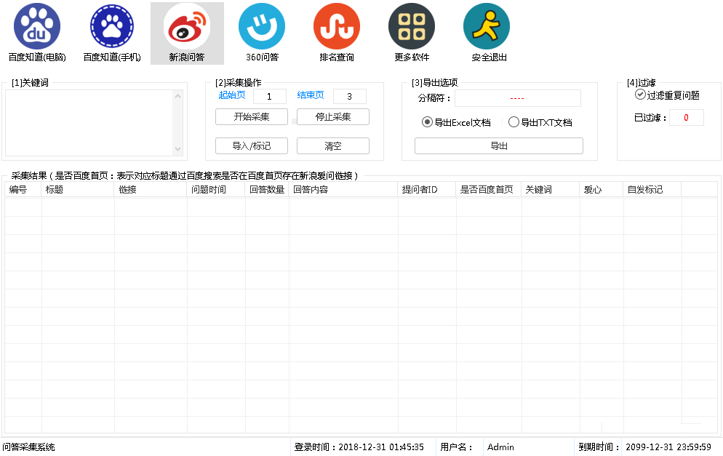Click the 已过滤 count field
Screen dimensions: 723x456
point(687,118)
